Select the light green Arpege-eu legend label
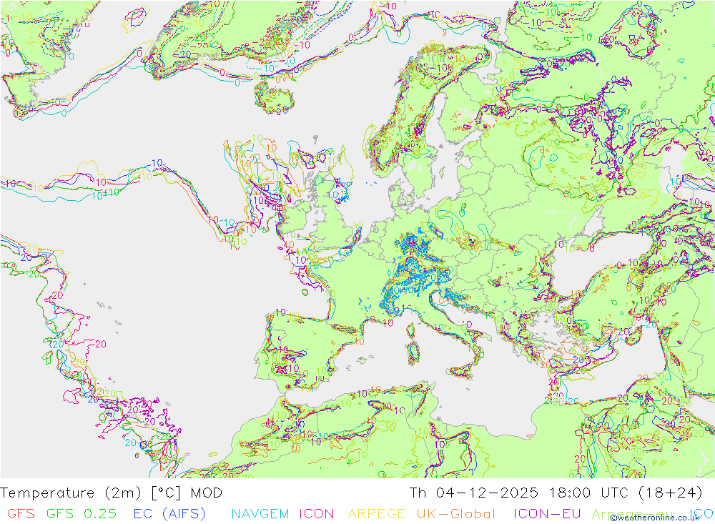 [633, 514]
